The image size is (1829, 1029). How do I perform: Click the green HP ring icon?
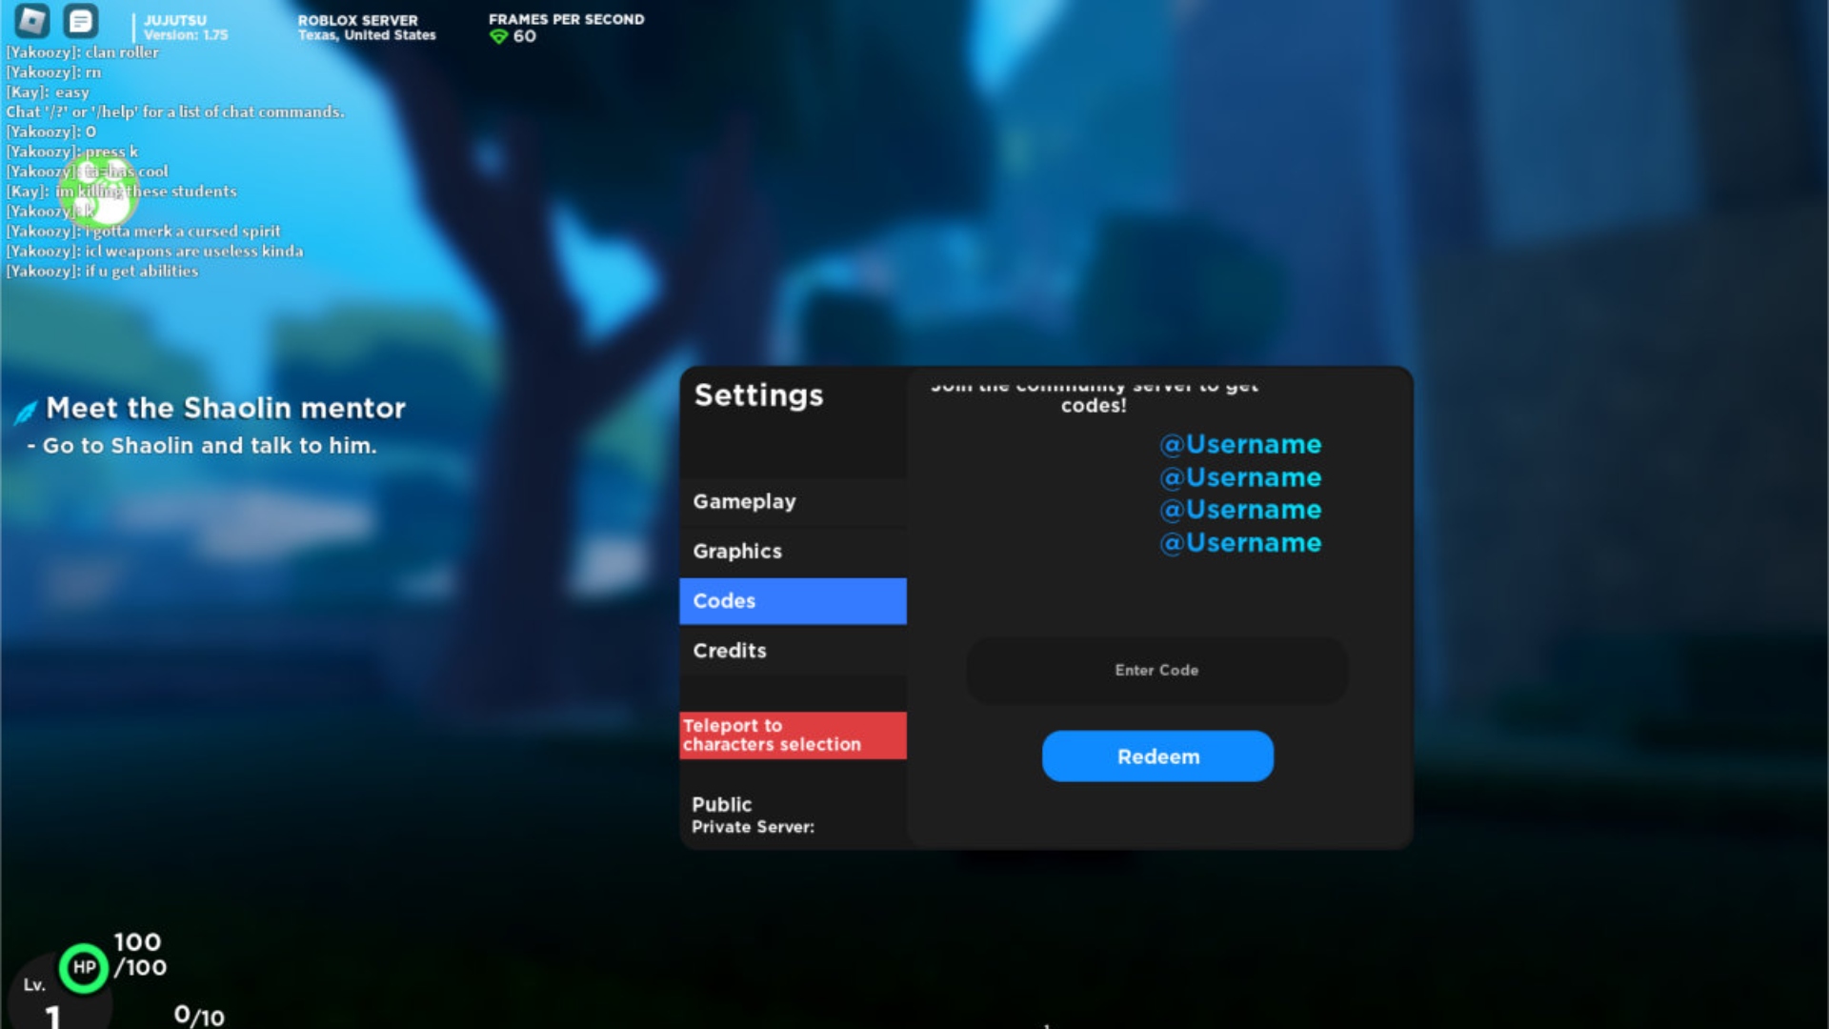coord(84,968)
